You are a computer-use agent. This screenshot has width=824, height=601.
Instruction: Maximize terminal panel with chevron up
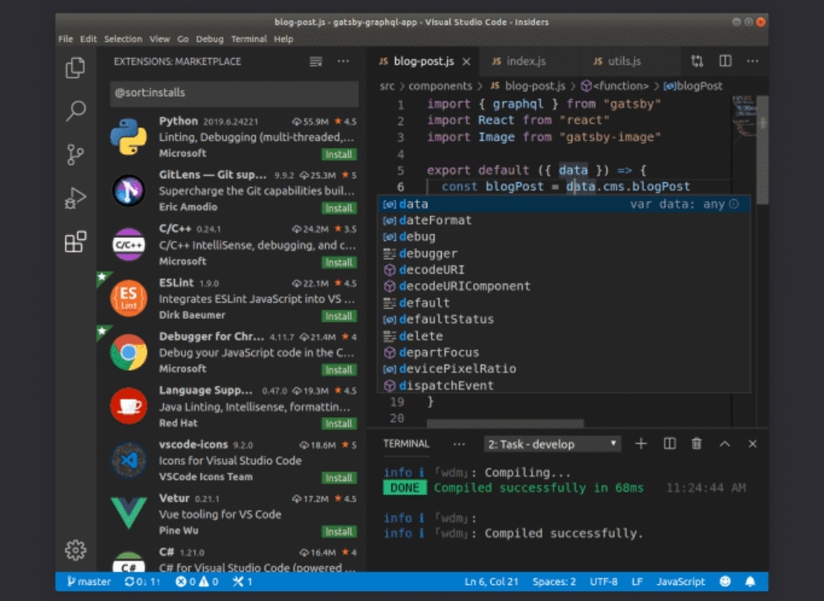pos(725,444)
